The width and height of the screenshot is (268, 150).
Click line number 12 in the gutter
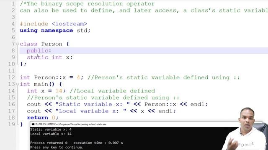tap(11, 77)
